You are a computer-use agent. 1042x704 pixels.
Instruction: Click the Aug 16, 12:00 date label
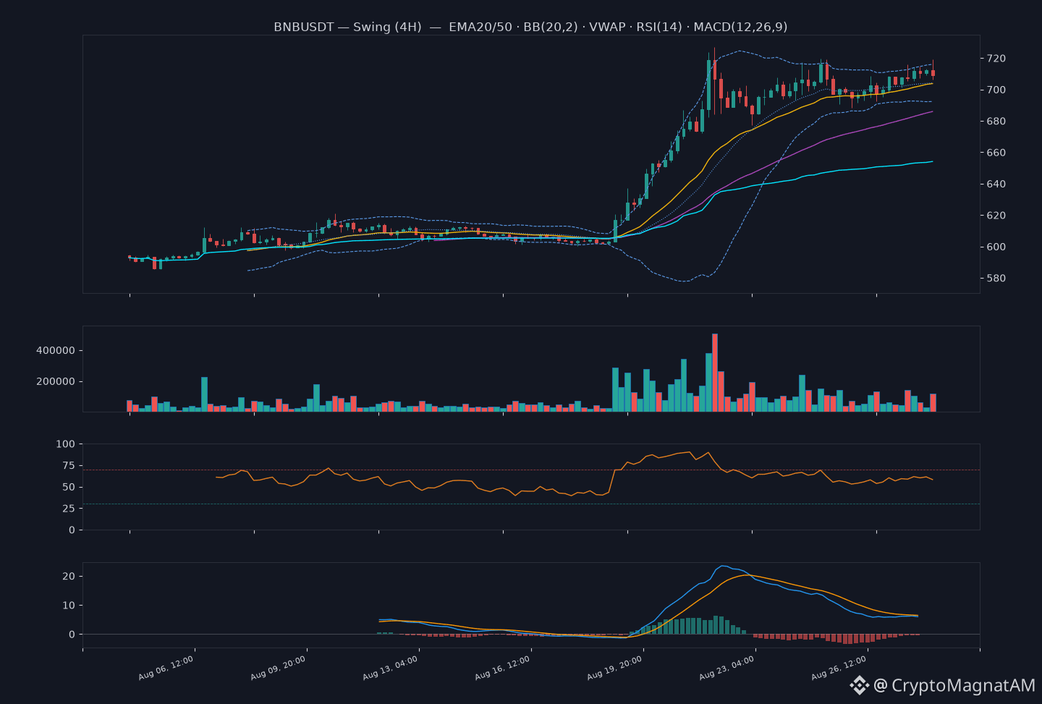coord(503,668)
